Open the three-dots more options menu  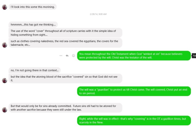(x=61, y=56)
